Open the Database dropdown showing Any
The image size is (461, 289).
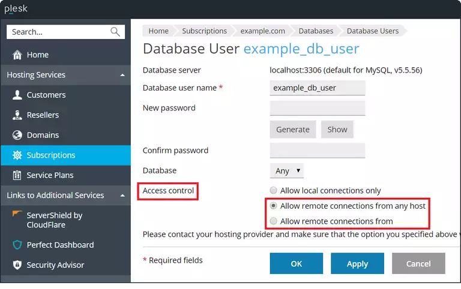tap(287, 171)
